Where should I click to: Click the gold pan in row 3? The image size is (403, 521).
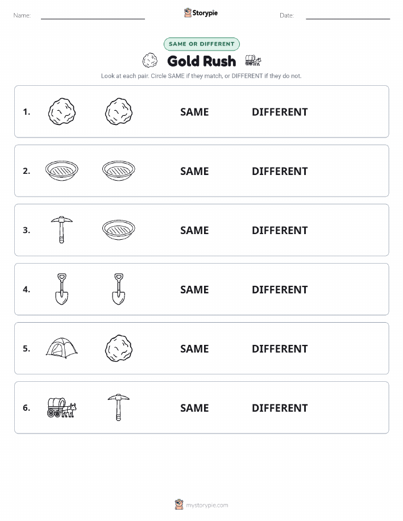pos(119,230)
